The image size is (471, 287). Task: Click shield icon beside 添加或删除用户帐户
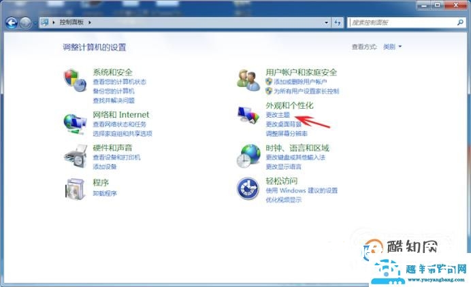269,82
